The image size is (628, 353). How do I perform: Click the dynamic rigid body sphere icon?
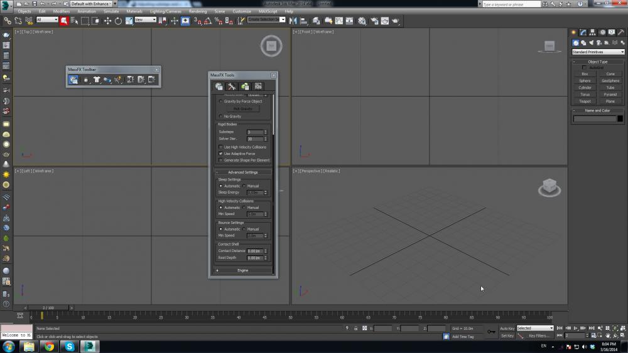[x=85, y=80]
